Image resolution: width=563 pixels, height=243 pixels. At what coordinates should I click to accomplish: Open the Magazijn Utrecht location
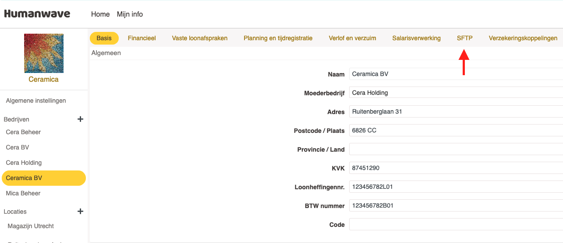pyautogui.click(x=31, y=226)
